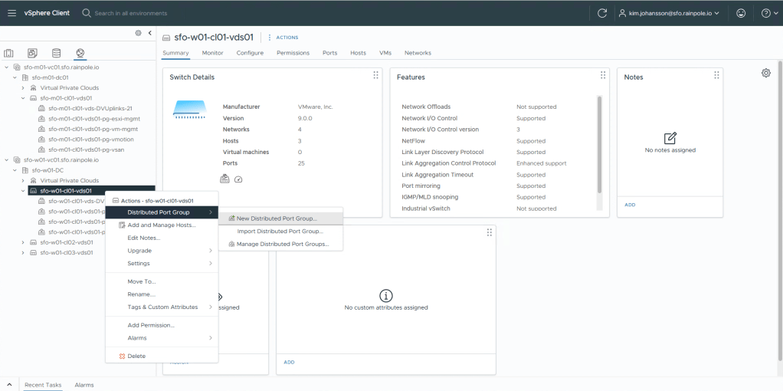
Task: Select Add and Manage Hosts menu entry
Action: click(x=161, y=225)
